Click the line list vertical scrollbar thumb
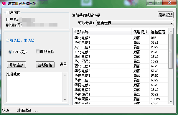Image resolution: width=178 pixels, height=115 pixels. click(x=171, y=51)
